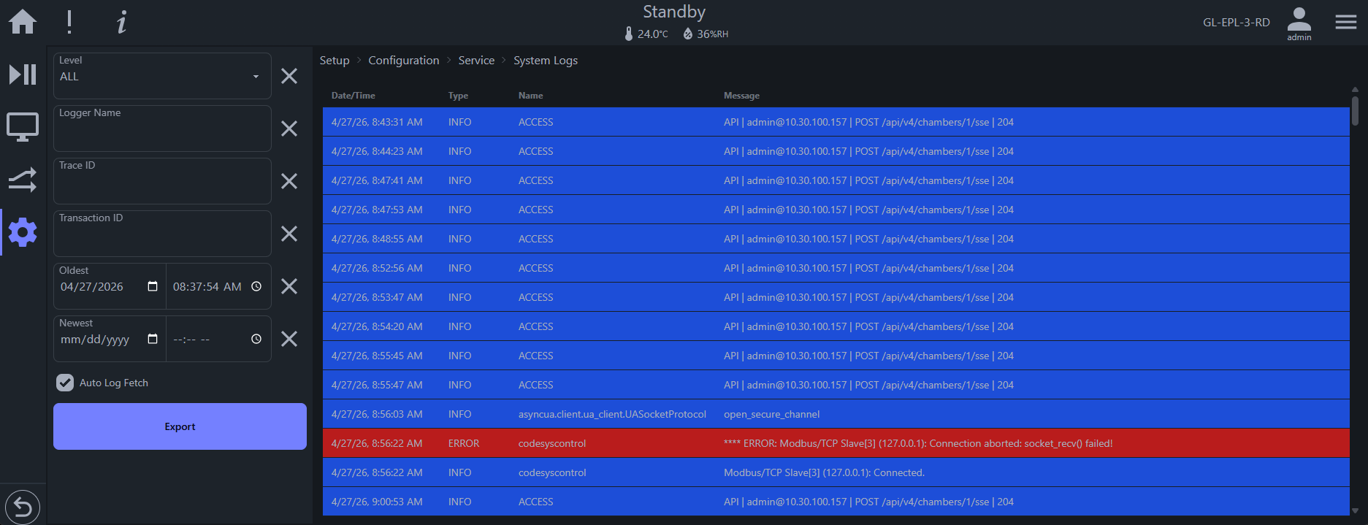The width and height of the screenshot is (1368, 525).
Task: Open the monitor display icon in sidebar
Action: [23, 127]
